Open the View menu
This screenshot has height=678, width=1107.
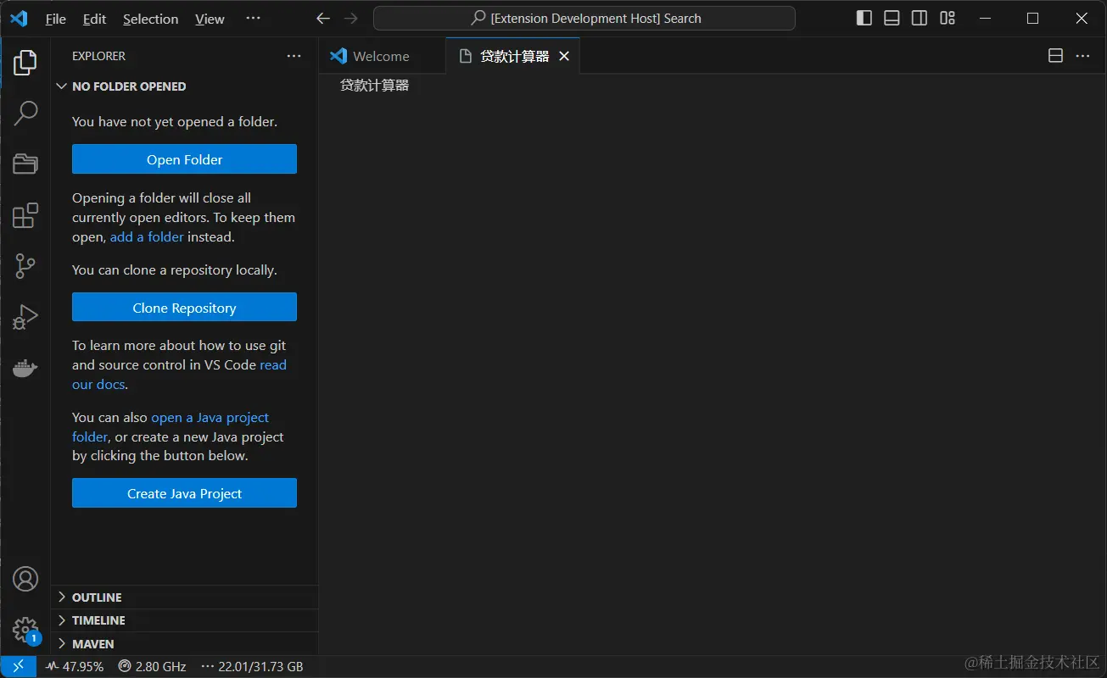(x=210, y=19)
